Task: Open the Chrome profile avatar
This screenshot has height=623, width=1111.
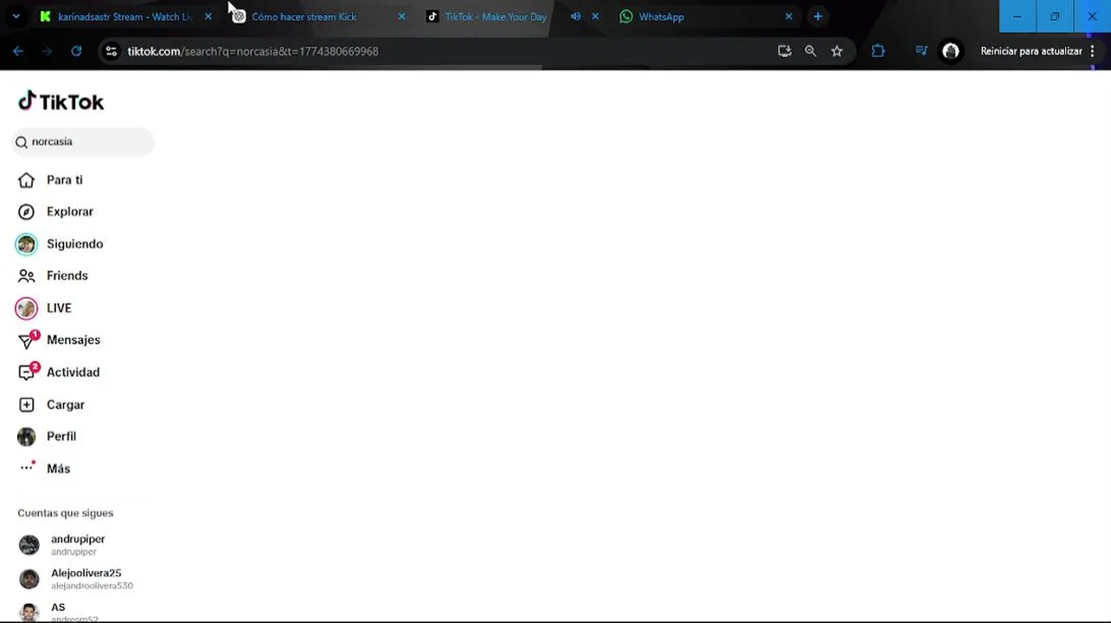Action: coord(951,51)
